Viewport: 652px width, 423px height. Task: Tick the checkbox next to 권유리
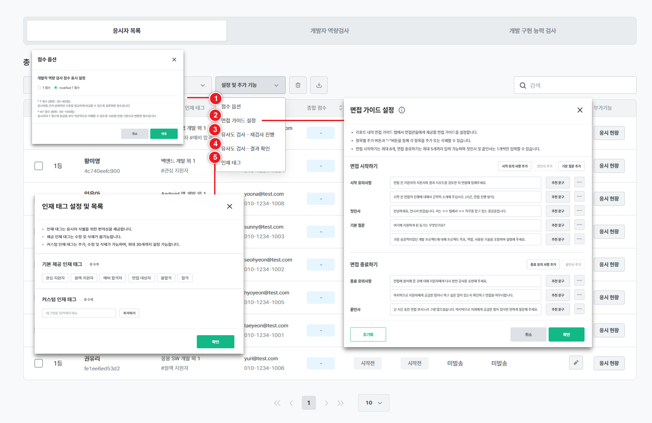(39, 363)
